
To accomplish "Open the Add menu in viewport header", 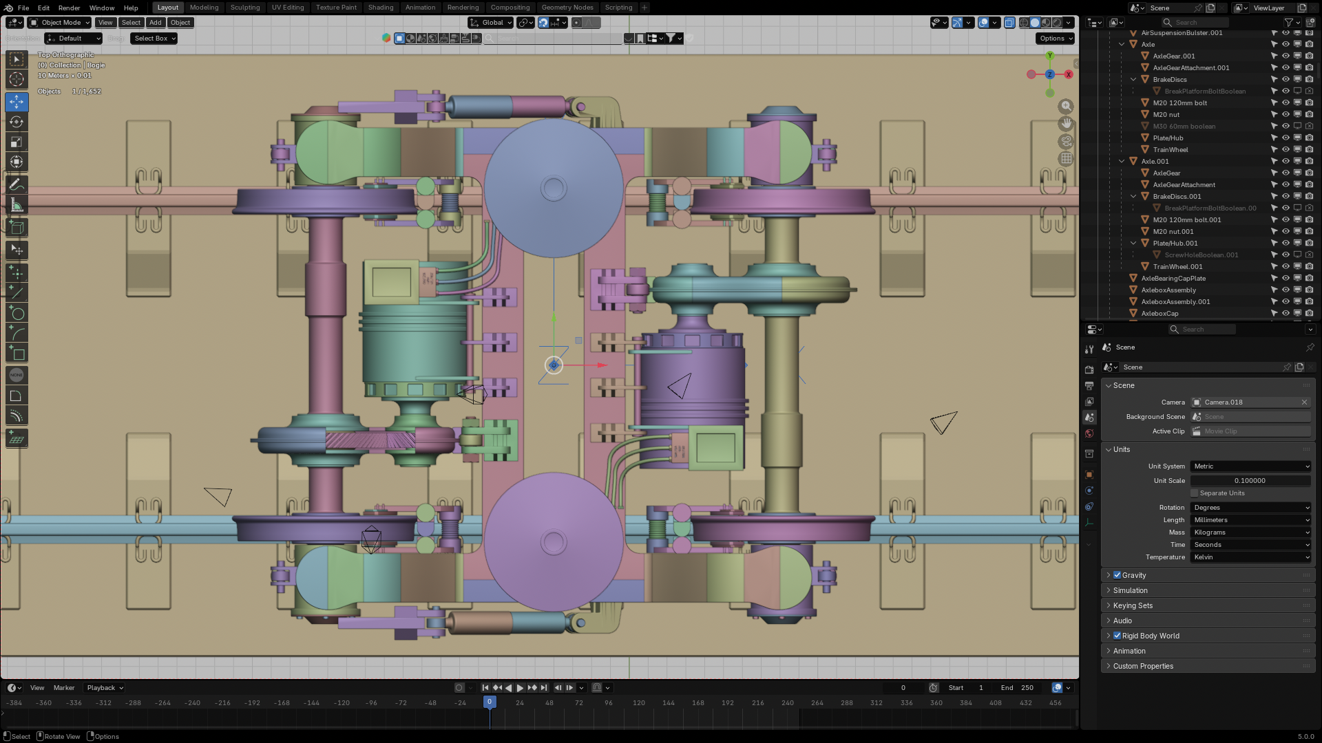I will [156, 23].
